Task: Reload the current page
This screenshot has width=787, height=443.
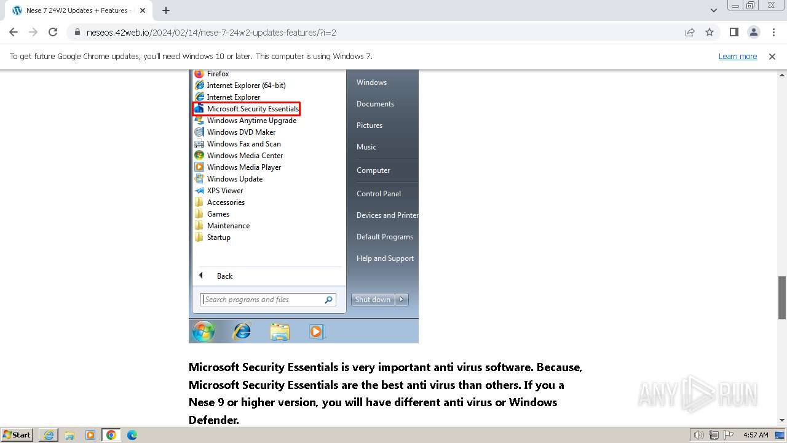Action: [53, 32]
